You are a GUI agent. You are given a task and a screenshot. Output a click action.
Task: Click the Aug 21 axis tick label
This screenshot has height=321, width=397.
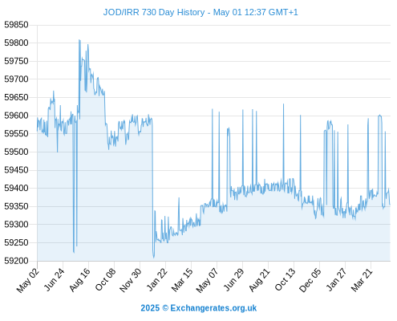pyautogui.click(x=259, y=280)
